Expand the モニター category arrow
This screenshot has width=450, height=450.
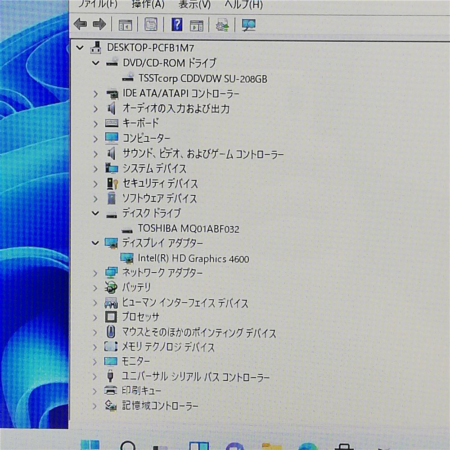tap(94, 362)
